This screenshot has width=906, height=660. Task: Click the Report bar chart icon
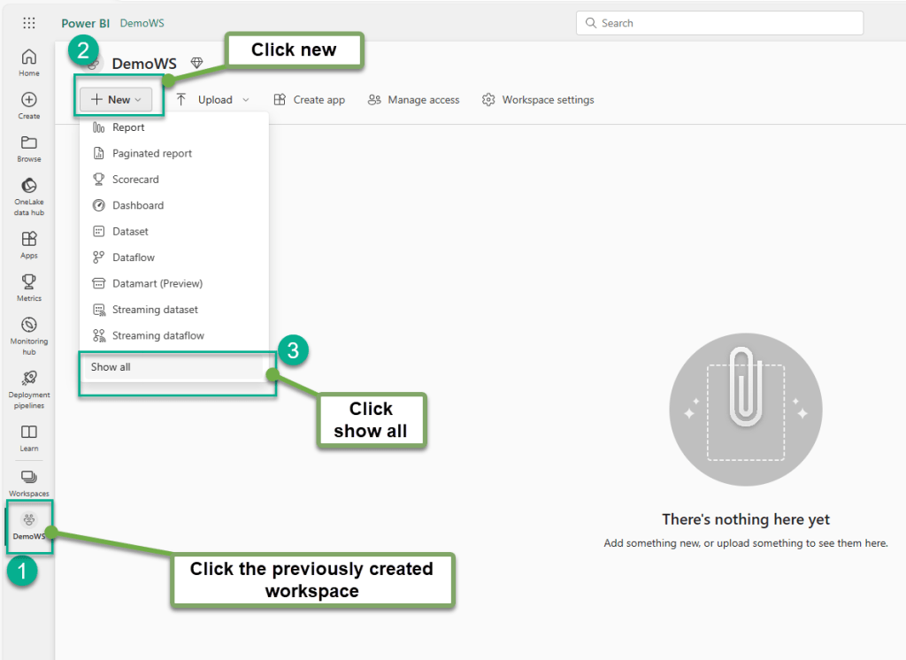click(99, 127)
